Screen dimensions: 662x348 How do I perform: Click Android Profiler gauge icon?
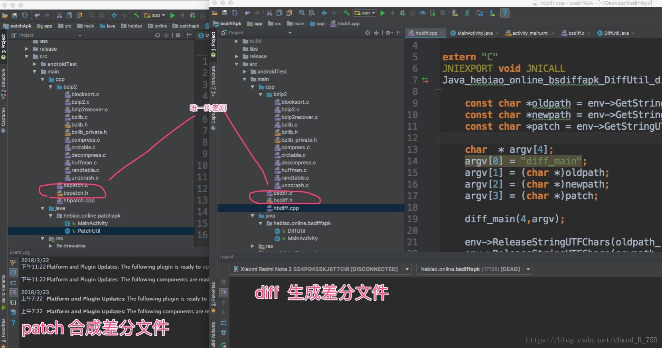423,13
